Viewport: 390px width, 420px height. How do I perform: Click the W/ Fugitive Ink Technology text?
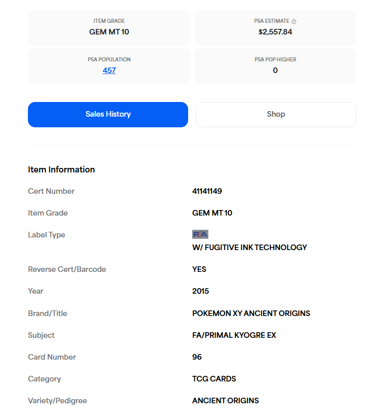pos(250,248)
